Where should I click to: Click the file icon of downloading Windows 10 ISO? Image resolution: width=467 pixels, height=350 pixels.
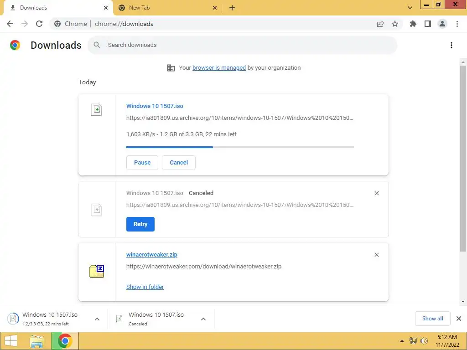(x=97, y=109)
